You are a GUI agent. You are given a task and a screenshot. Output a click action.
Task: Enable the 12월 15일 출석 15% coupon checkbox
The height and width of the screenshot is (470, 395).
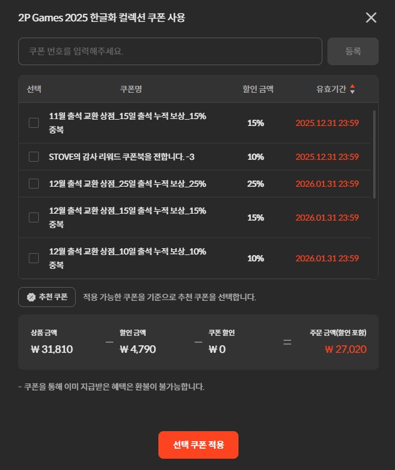[34, 217]
